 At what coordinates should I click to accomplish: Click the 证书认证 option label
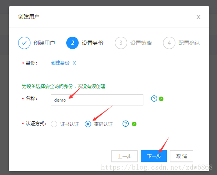(69, 124)
